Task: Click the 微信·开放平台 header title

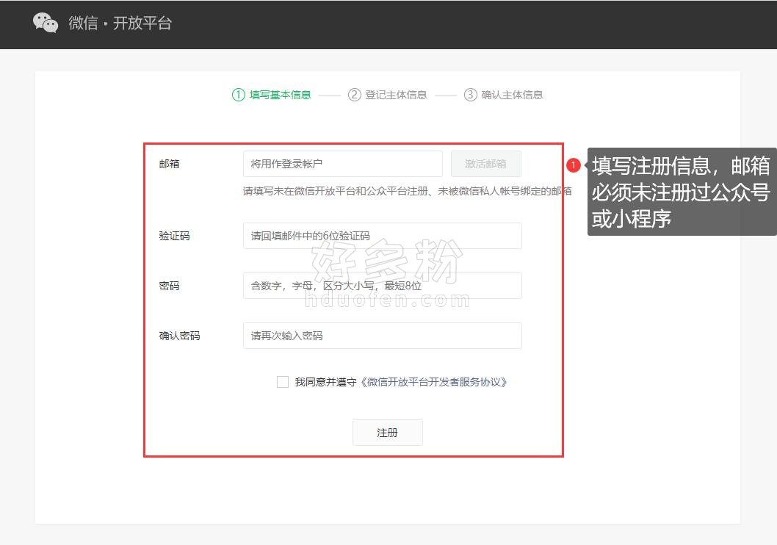Action: (120, 23)
